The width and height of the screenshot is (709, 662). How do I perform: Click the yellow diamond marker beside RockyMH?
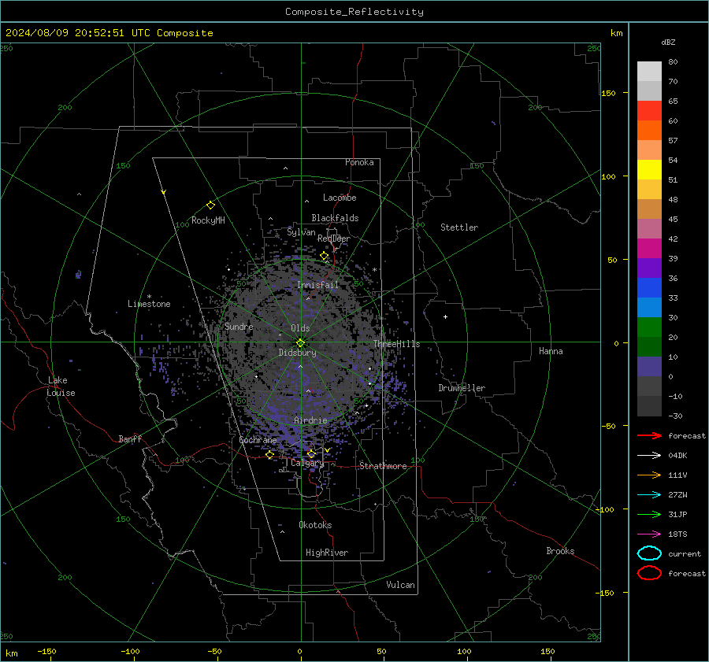coord(210,205)
